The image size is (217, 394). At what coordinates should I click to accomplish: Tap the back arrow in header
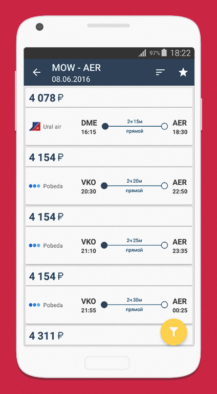pos(36,72)
